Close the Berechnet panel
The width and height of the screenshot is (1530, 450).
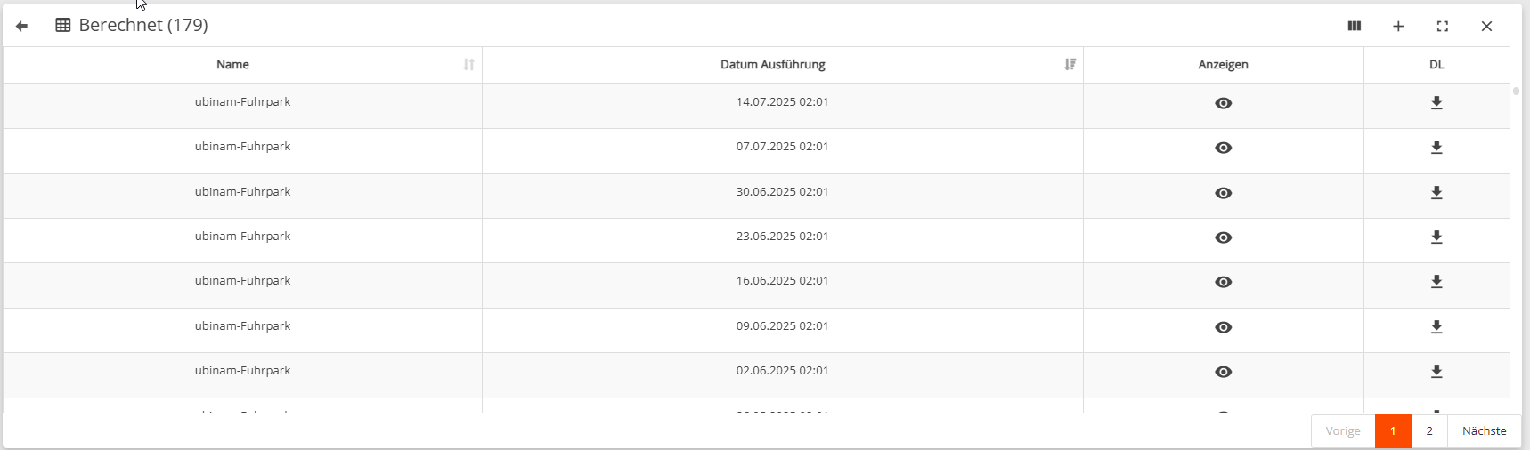pyautogui.click(x=1486, y=27)
